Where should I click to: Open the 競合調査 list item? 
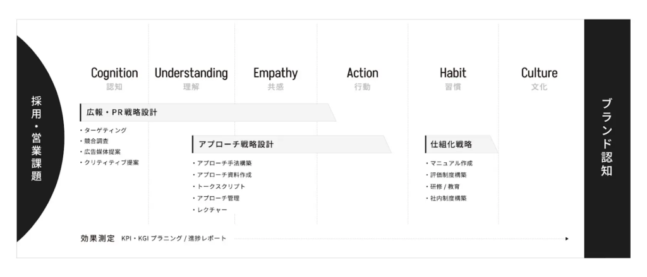point(96,141)
